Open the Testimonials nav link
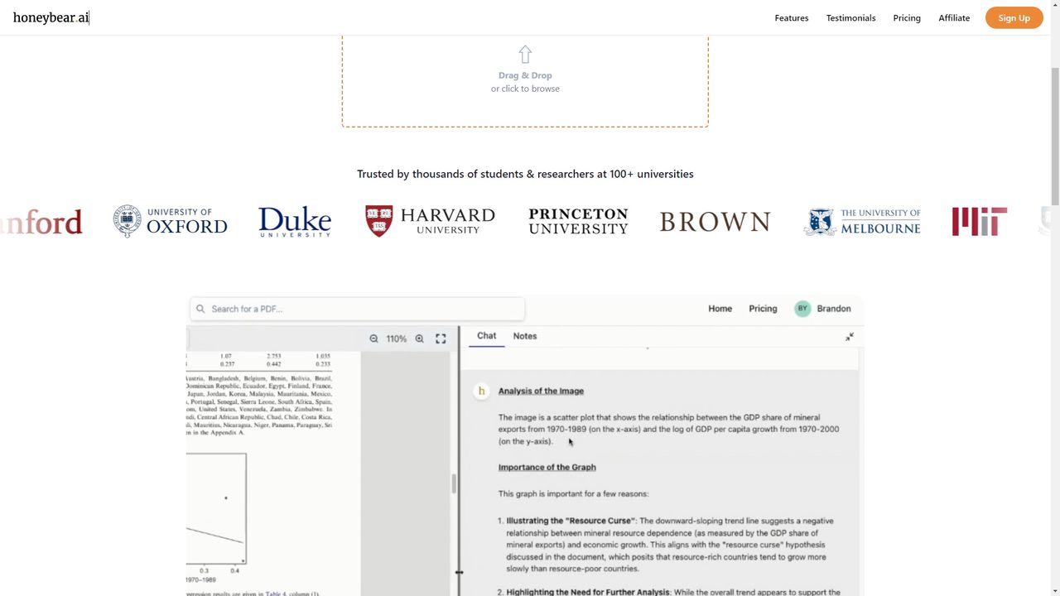 [850, 18]
